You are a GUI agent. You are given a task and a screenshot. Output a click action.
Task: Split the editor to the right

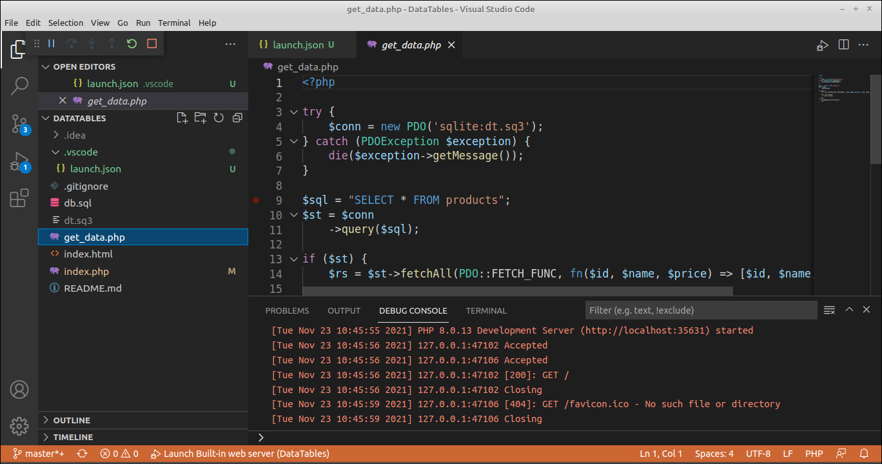click(x=843, y=45)
